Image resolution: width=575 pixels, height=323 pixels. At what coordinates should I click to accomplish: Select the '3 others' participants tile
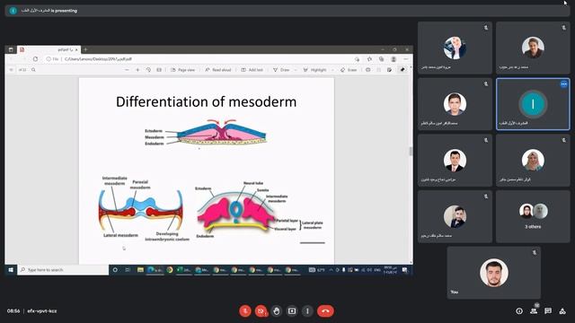click(x=533, y=216)
